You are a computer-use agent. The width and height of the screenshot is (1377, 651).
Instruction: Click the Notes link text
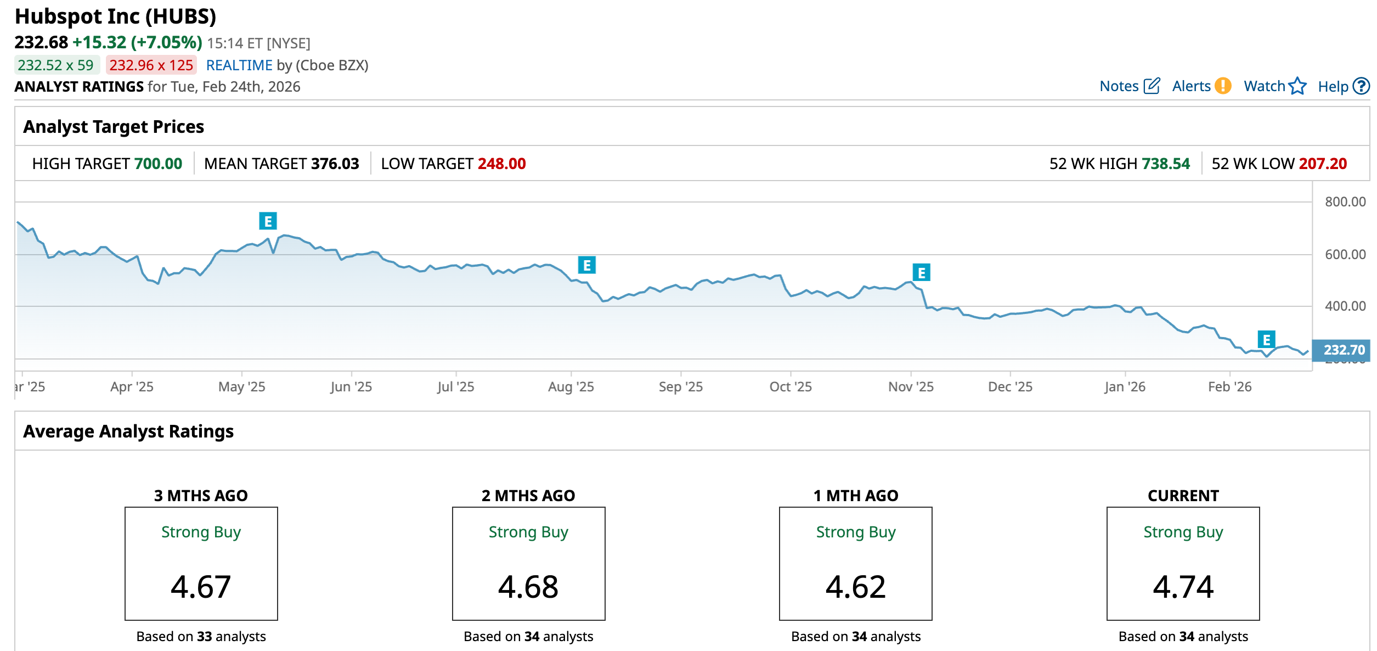(1119, 86)
